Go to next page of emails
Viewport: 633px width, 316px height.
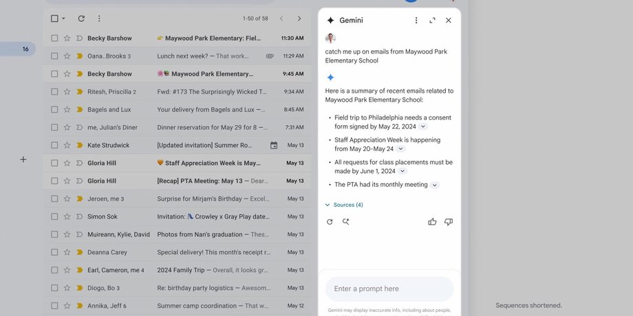pos(299,19)
